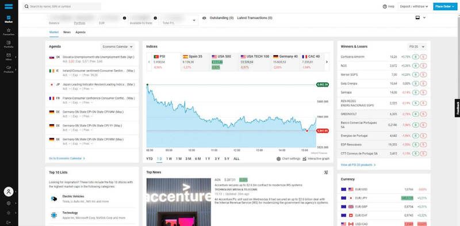The image size is (460, 226).
Task: Set chart range to YTD
Action: (x=149, y=159)
